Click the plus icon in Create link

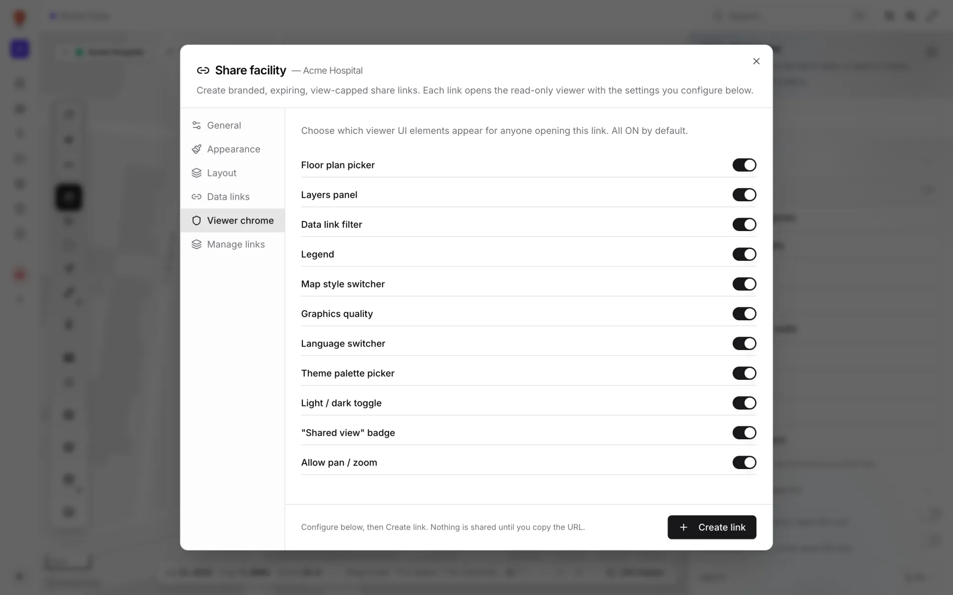(x=683, y=527)
